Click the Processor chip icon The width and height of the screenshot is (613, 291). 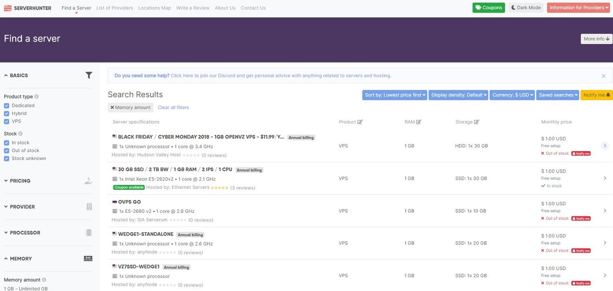pyautogui.click(x=89, y=233)
